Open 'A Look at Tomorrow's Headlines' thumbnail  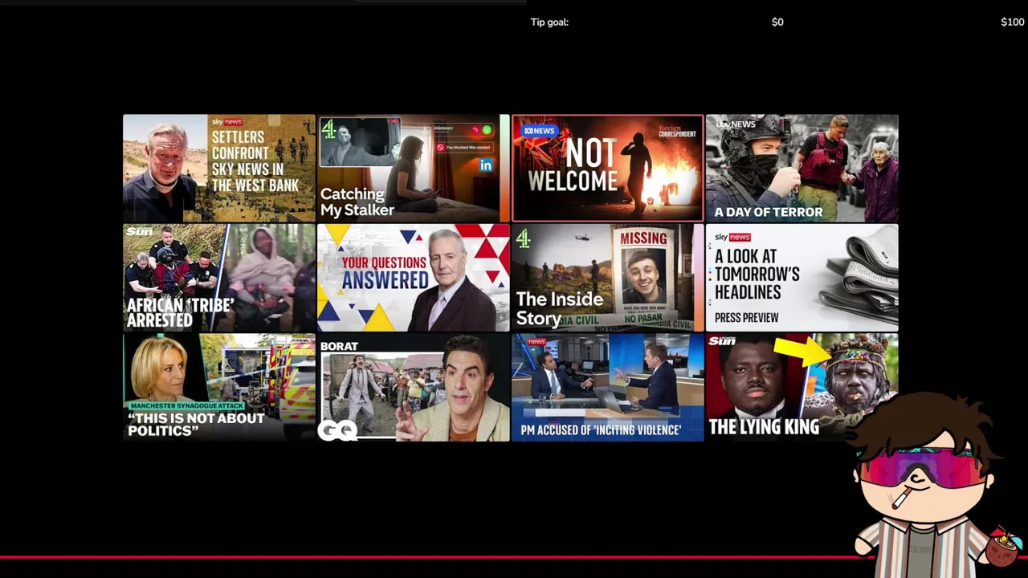pos(802,278)
